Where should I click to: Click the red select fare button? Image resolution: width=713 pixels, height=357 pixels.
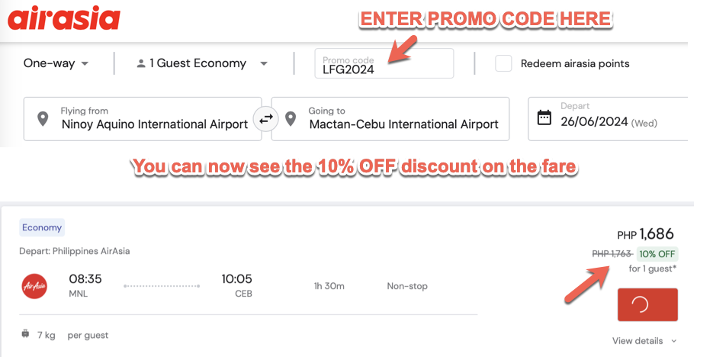[647, 304]
